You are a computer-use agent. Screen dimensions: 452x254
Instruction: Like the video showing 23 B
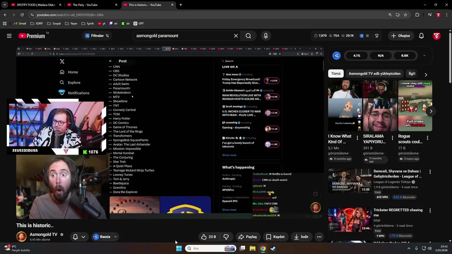208,237
